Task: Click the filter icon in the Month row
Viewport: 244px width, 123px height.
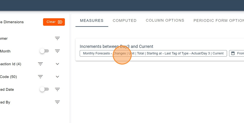Action: [x=57, y=51]
